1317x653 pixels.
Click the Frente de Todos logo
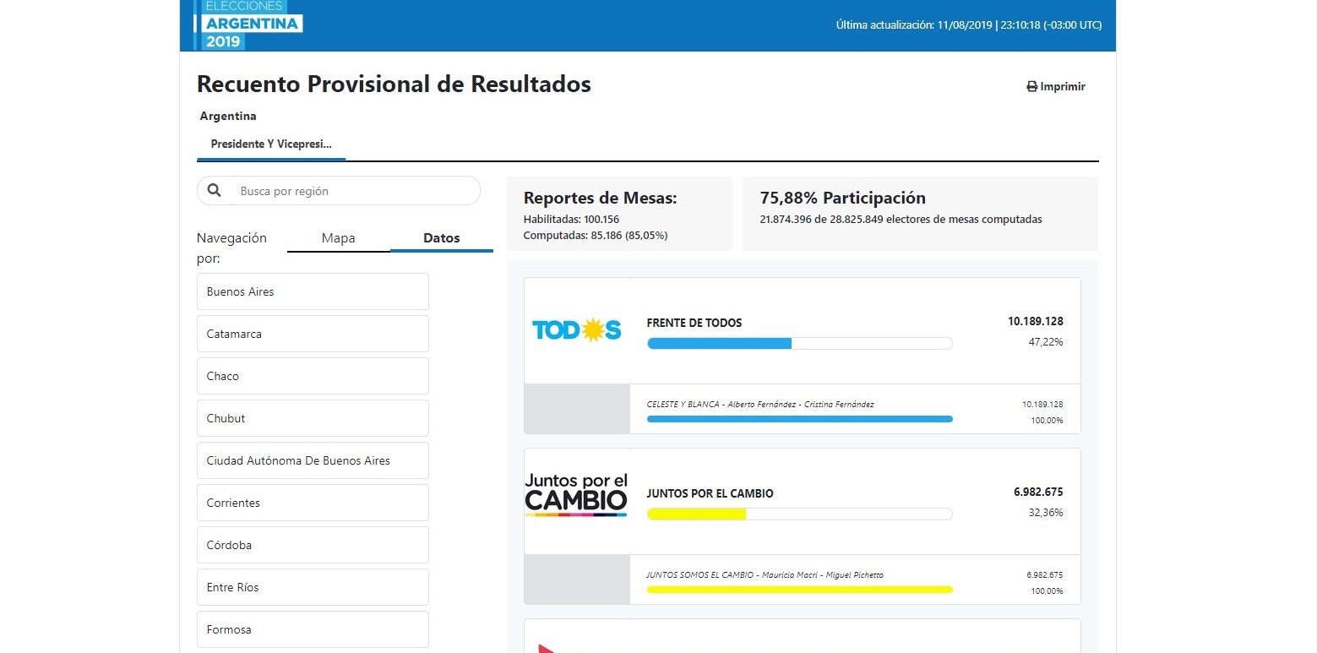point(577,330)
